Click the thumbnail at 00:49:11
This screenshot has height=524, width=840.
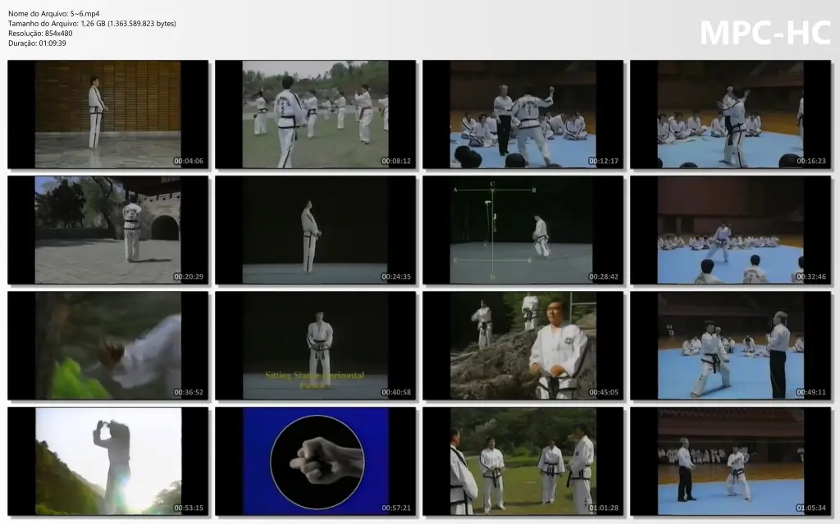[730, 345]
